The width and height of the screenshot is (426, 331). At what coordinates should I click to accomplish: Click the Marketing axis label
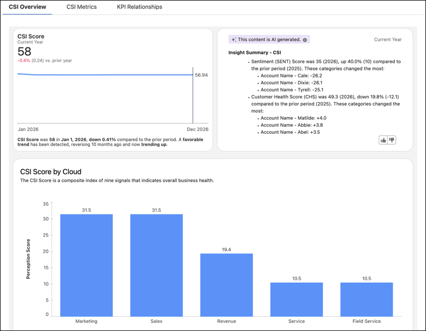(87, 321)
